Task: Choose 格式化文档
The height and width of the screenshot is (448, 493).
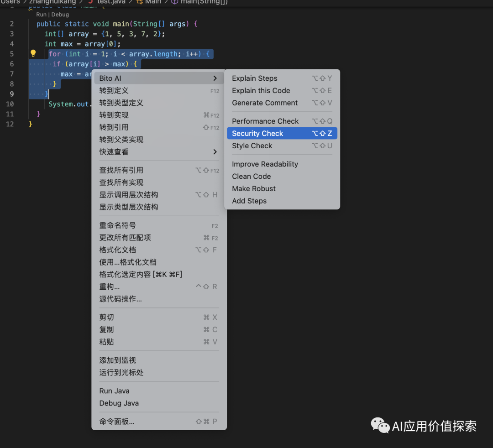Action: (159, 250)
